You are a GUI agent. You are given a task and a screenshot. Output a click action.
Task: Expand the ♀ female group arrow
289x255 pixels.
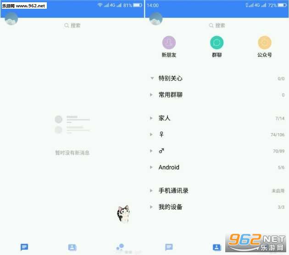151,135
